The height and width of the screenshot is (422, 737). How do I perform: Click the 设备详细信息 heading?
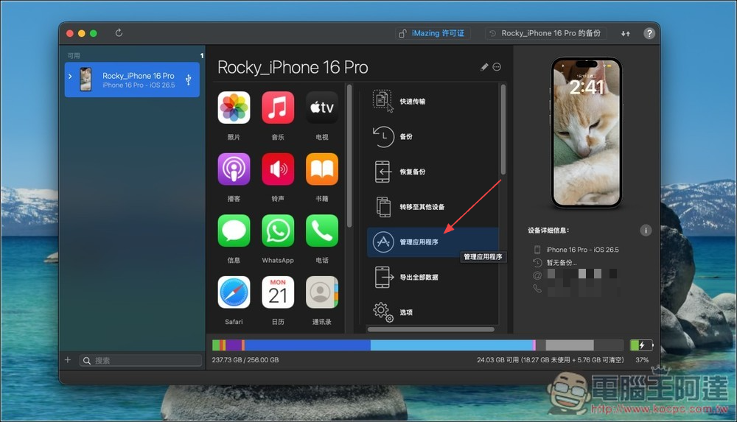pos(548,231)
